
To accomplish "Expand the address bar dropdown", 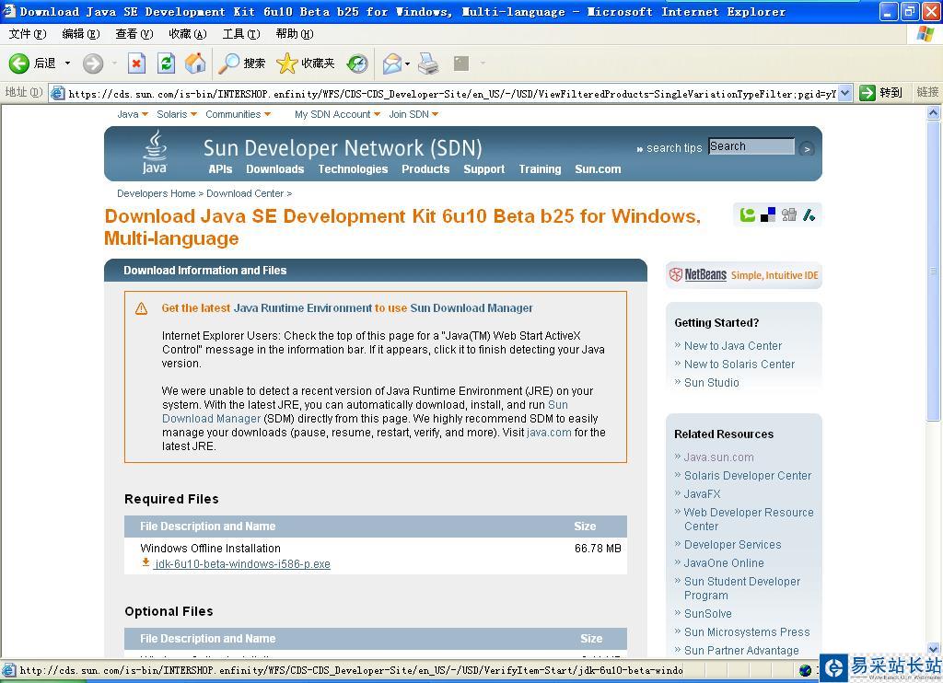I will click(x=845, y=93).
